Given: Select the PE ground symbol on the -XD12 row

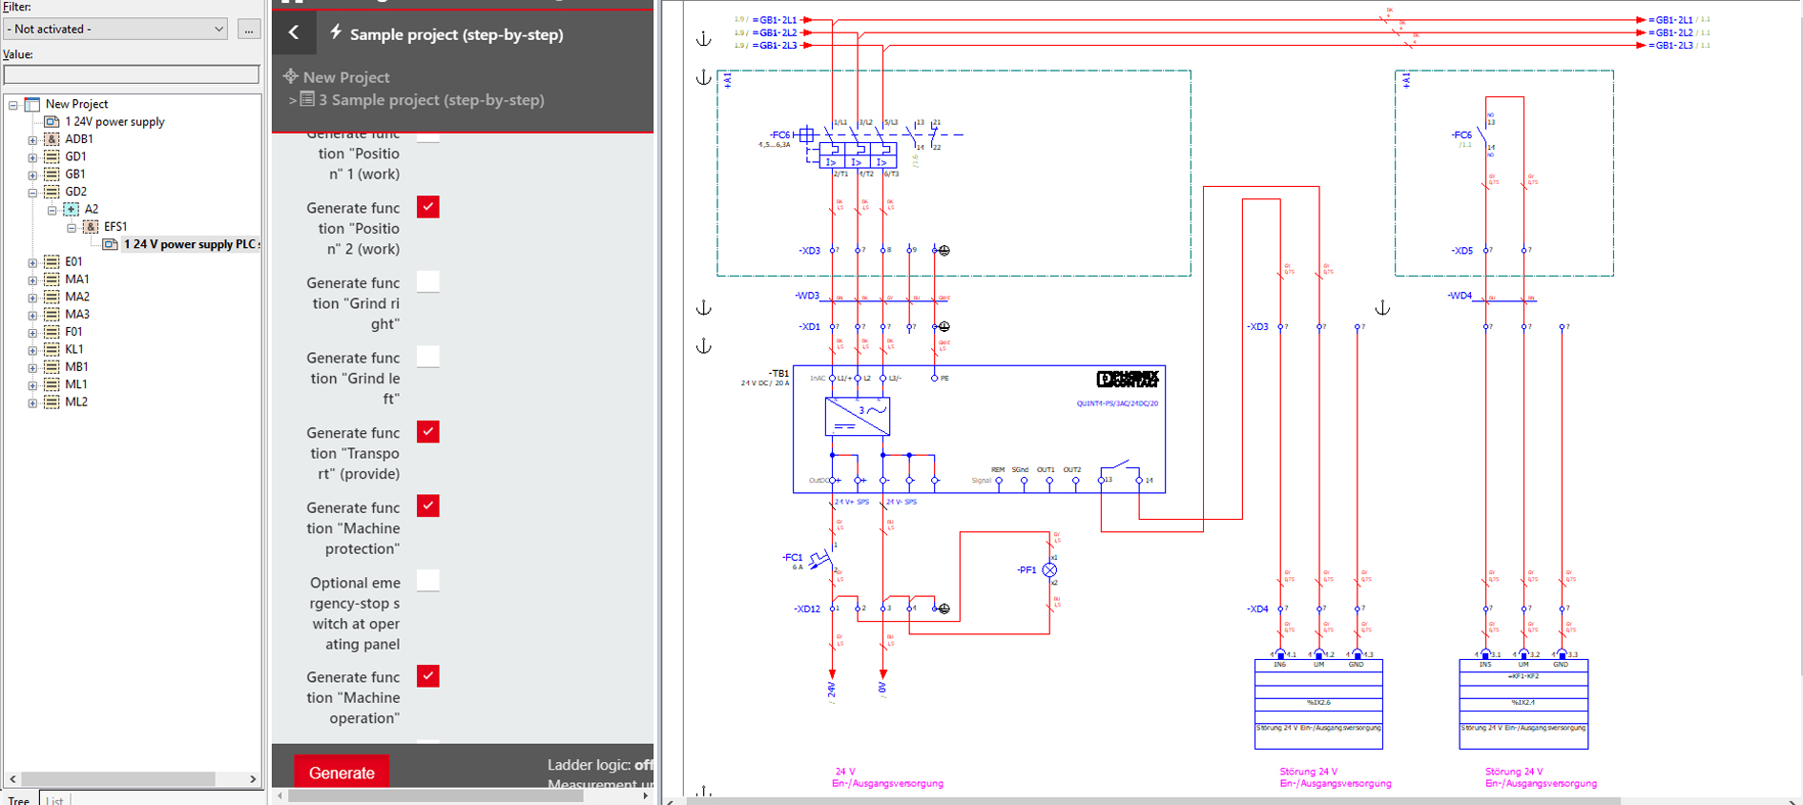Looking at the screenshot, I should [x=943, y=609].
